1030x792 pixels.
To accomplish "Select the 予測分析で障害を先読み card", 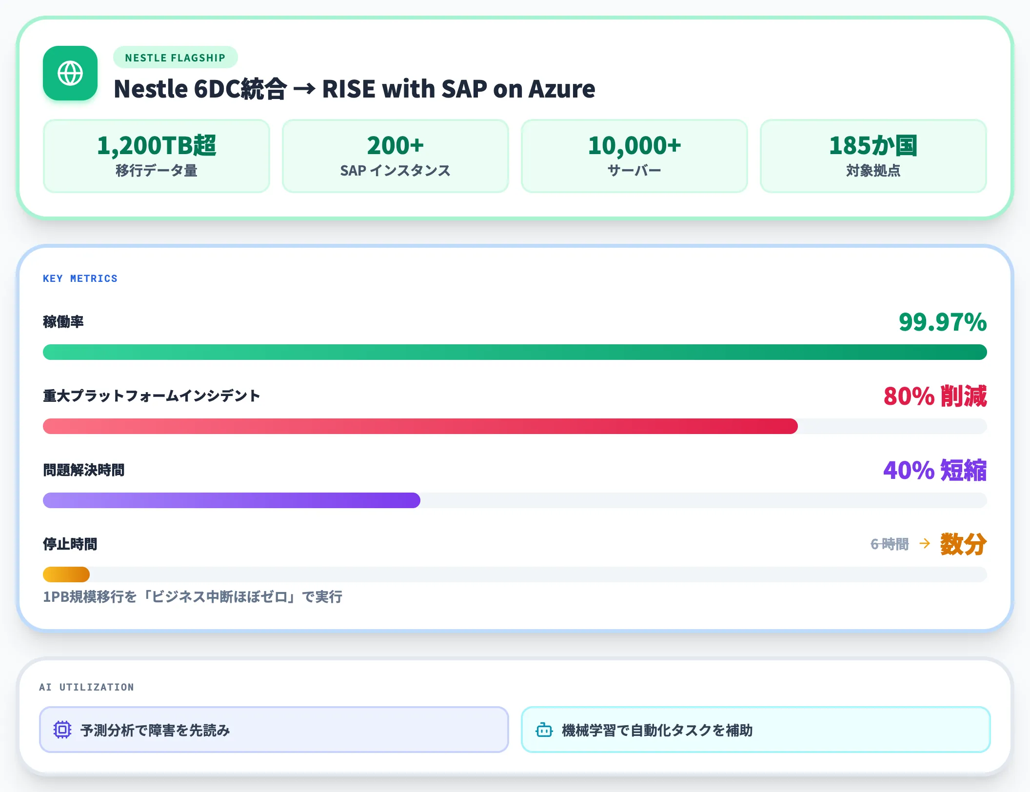I will coord(274,730).
